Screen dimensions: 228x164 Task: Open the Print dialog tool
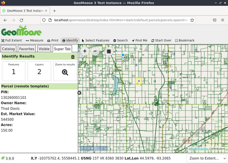(x=53, y=41)
